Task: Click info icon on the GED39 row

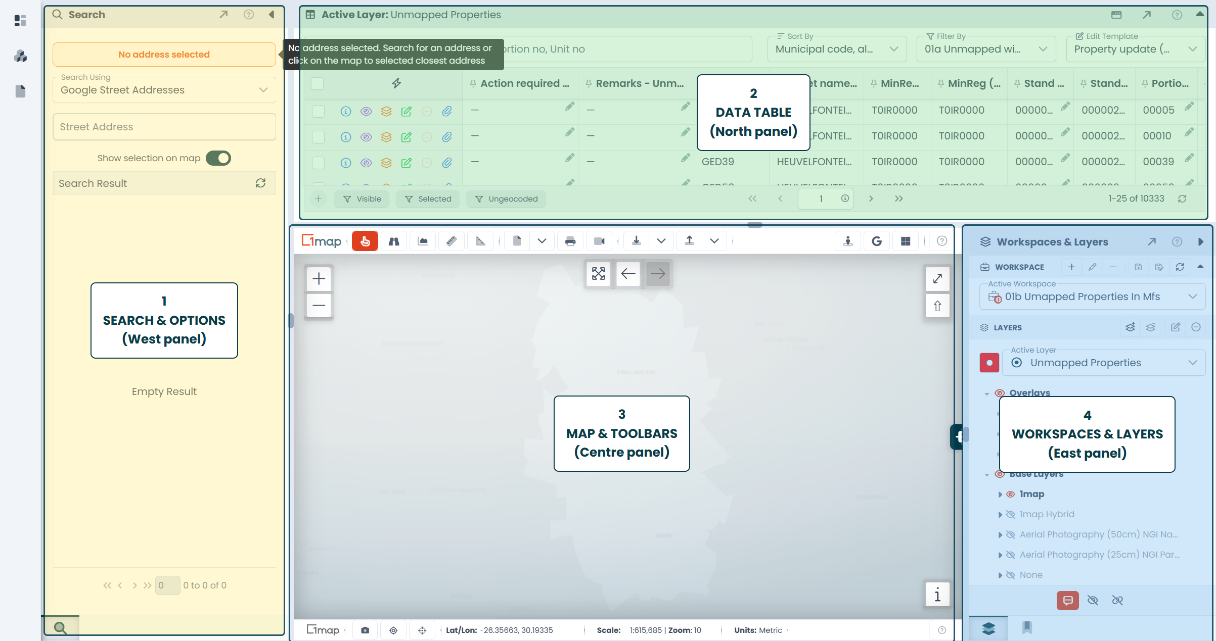Action: (x=346, y=163)
